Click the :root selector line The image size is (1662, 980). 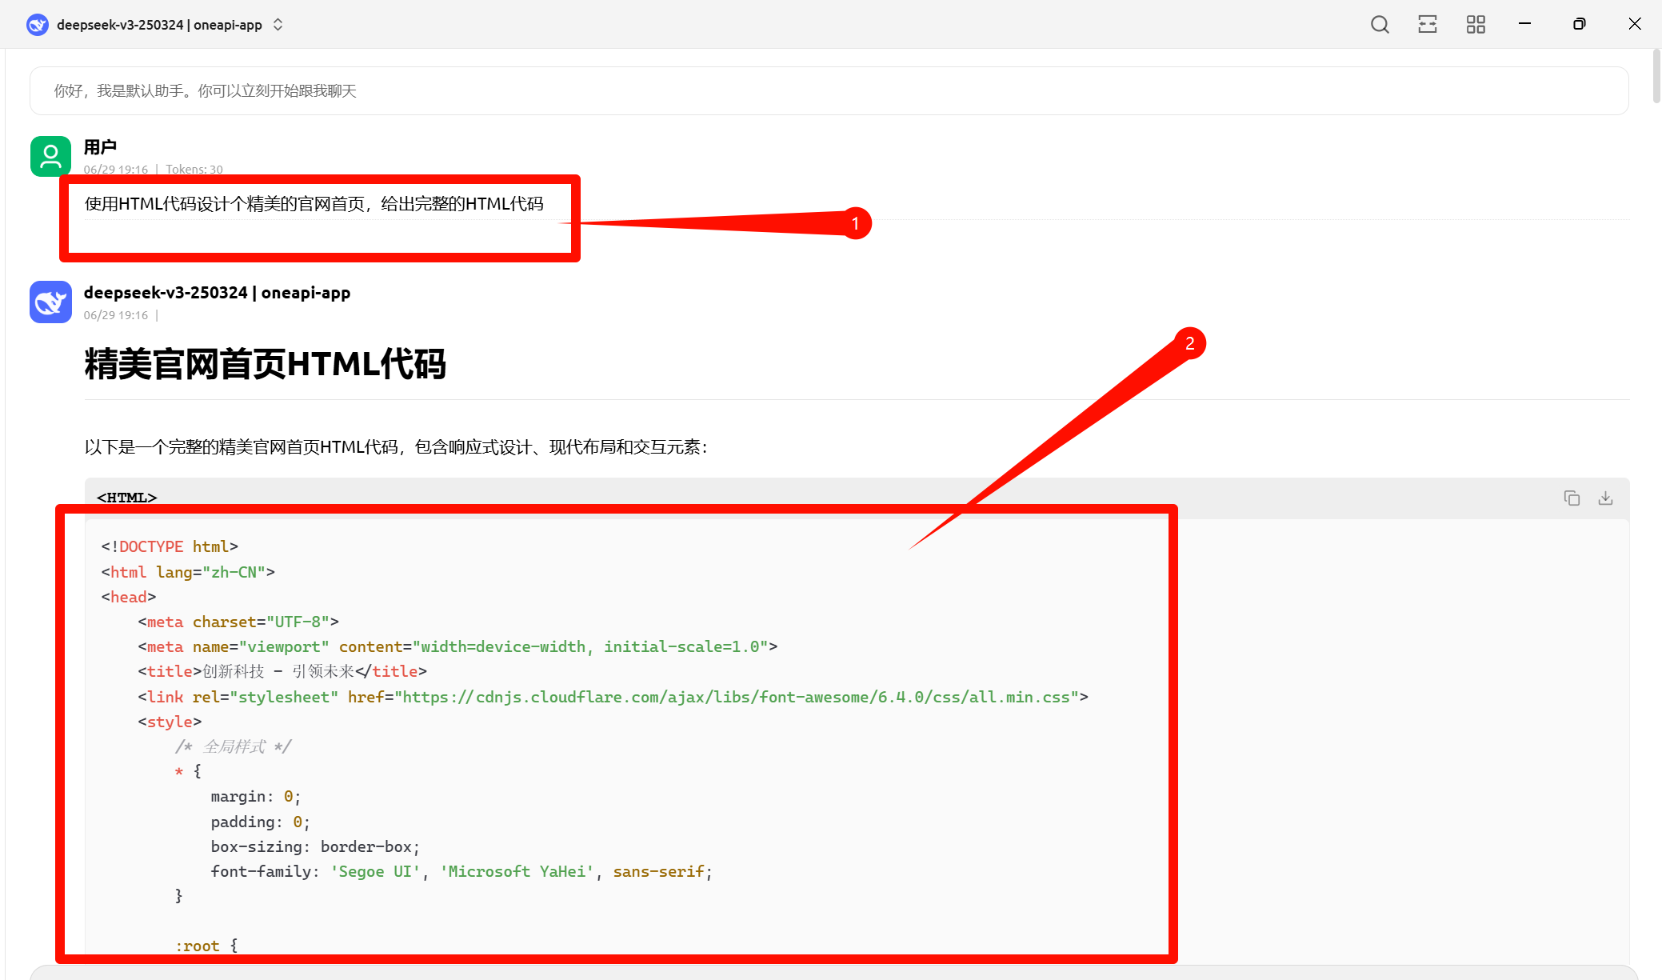click(x=206, y=946)
